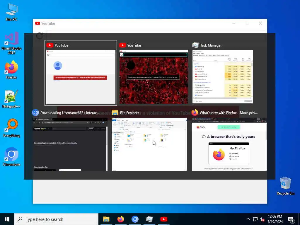300x225 pixels.
Task: Open the notification center icon
Action: [291, 219]
